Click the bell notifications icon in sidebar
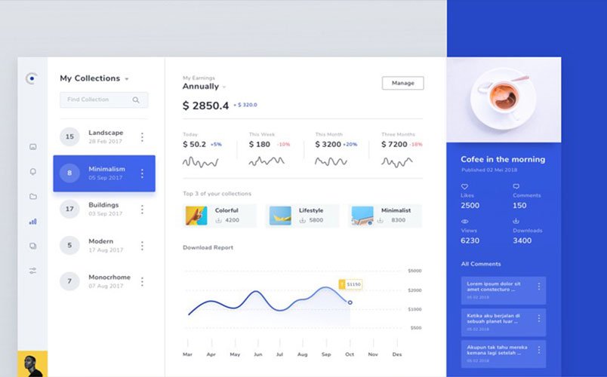 (32, 172)
